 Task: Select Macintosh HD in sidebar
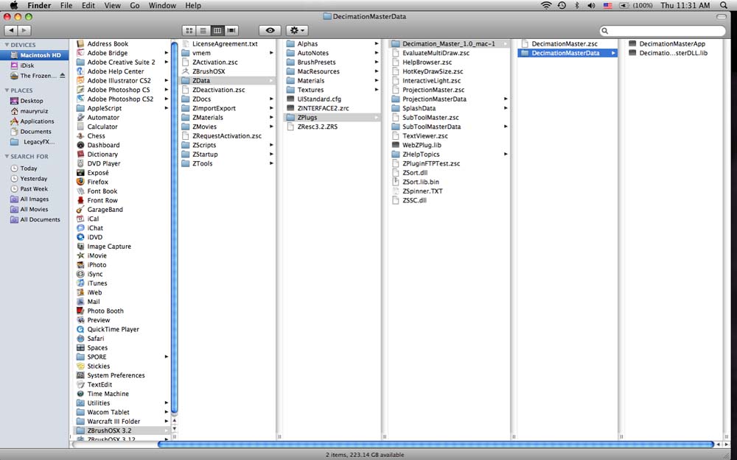(35, 55)
